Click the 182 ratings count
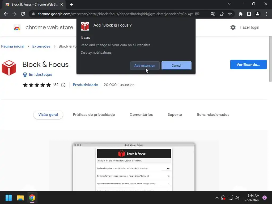The image size is (272, 204). point(56,85)
